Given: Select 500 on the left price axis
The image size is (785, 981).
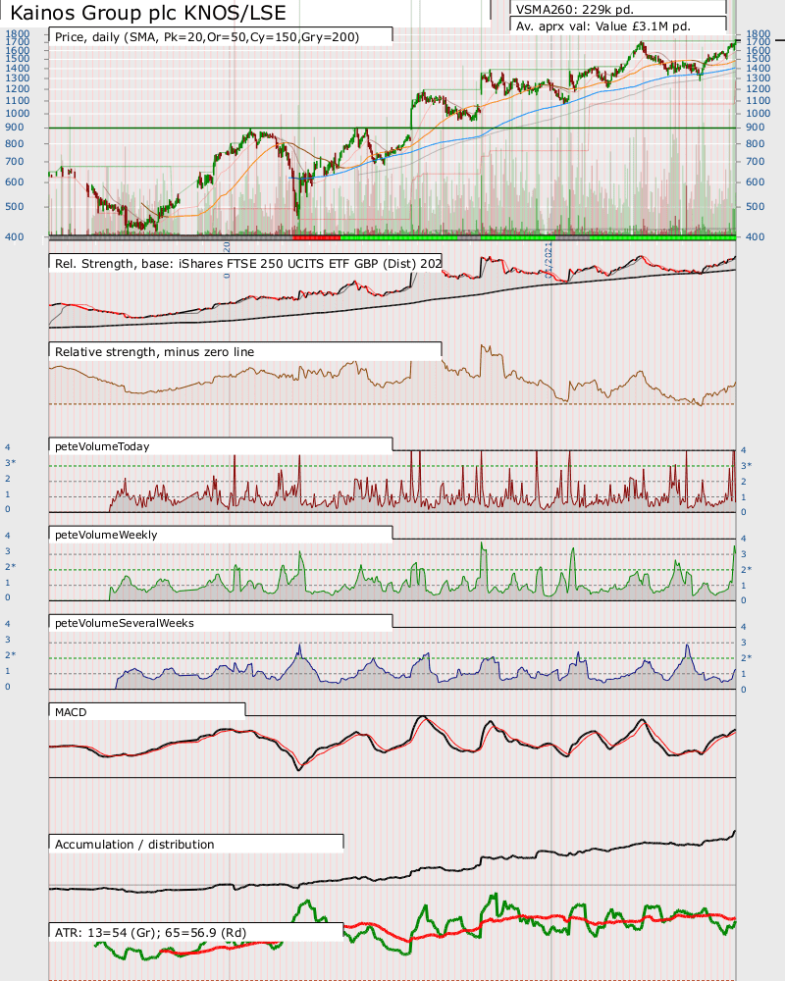Looking at the screenshot, I should coord(15,206).
